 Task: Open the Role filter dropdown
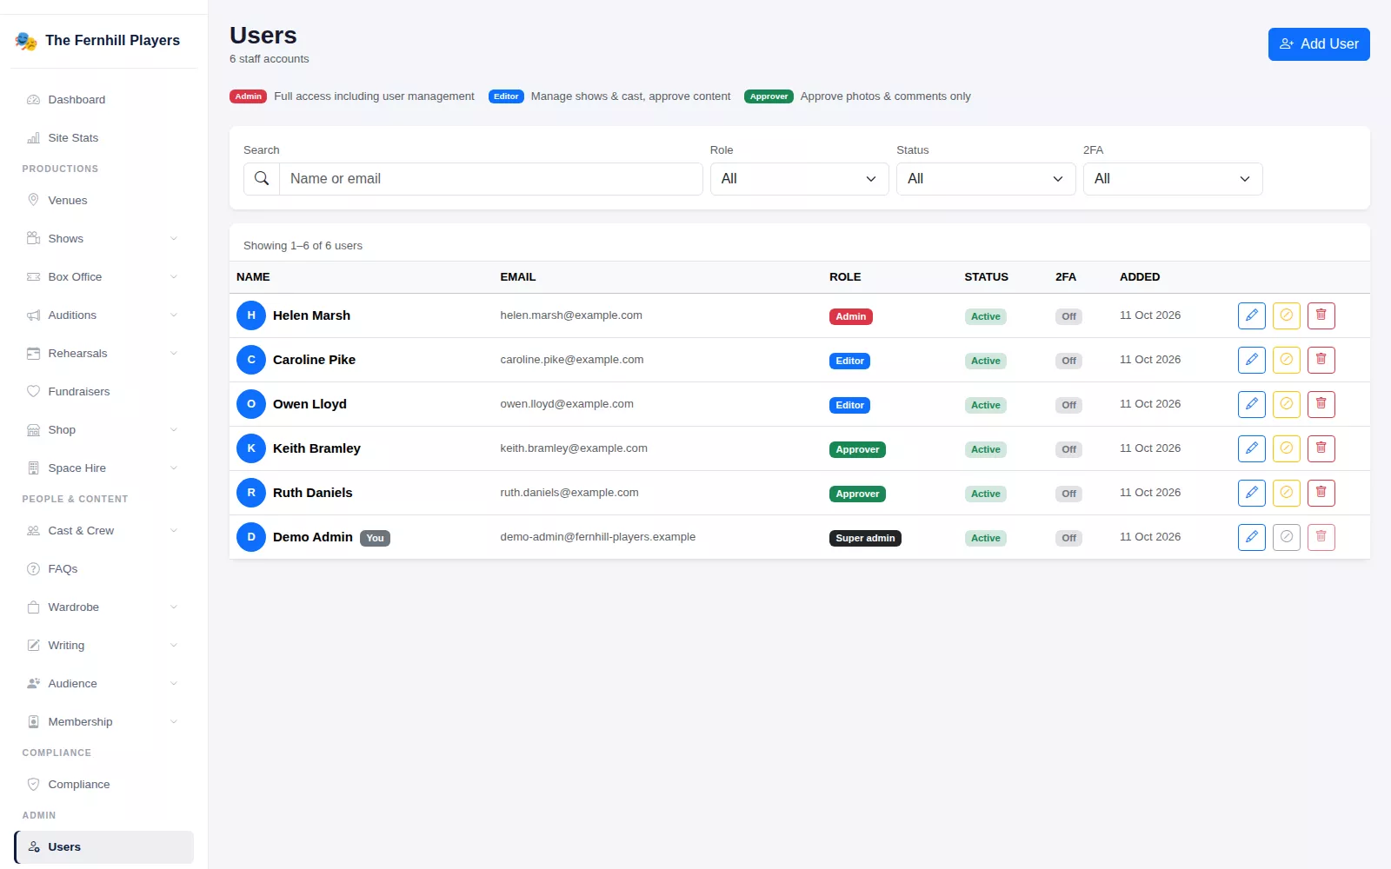click(x=799, y=179)
